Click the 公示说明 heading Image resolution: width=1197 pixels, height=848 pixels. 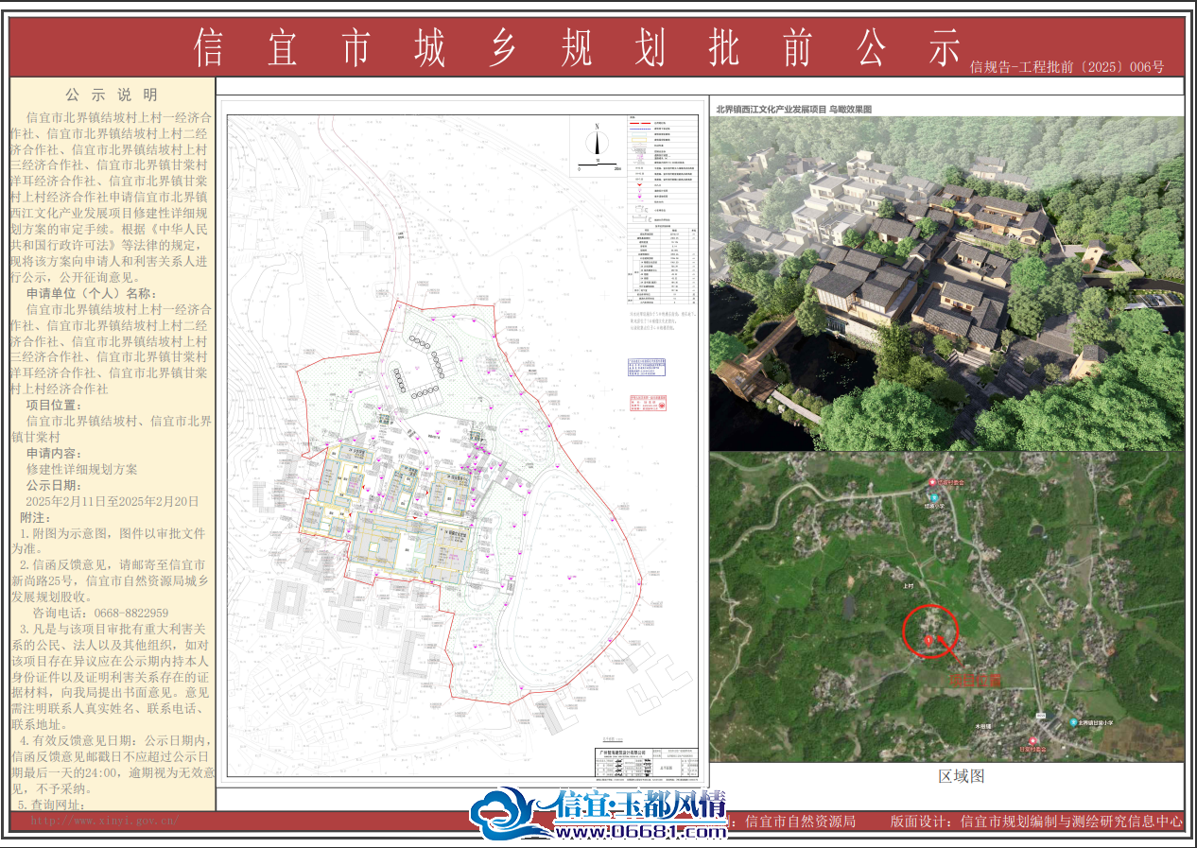112,95
